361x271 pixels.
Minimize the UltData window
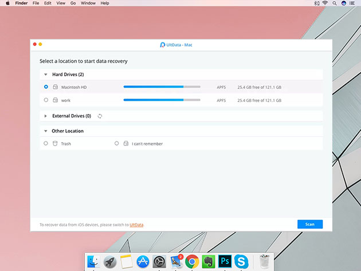click(40, 44)
